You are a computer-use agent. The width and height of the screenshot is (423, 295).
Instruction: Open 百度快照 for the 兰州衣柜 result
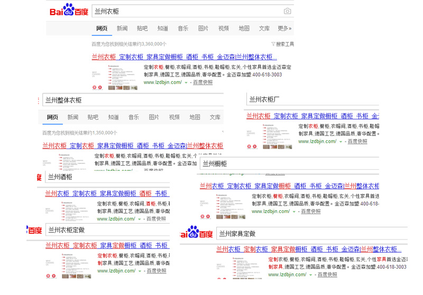pyautogui.click(x=203, y=82)
